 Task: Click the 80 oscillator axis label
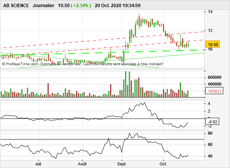pos(210,133)
